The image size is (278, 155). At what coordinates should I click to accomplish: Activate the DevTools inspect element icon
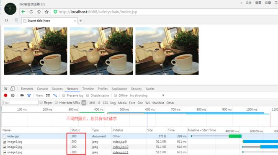(6, 88)
